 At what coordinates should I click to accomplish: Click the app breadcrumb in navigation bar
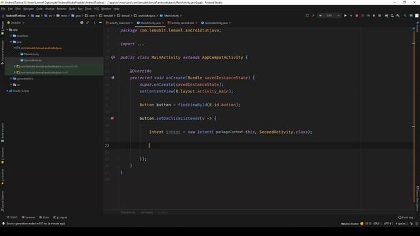click(x=35, y=16)
